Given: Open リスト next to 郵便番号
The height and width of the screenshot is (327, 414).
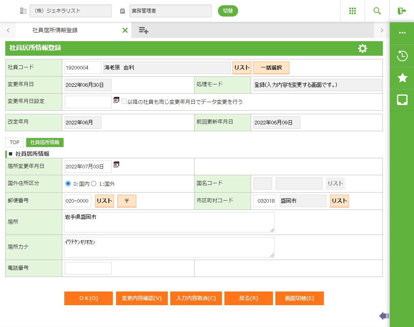Looking at the screenshot, I should [x=104, y=201].
